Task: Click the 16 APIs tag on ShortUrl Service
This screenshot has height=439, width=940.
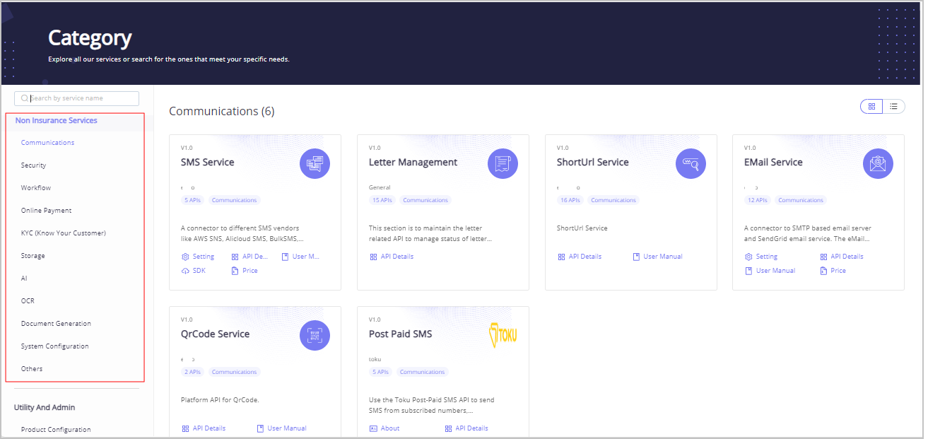Action: click(x=570, y=201)
